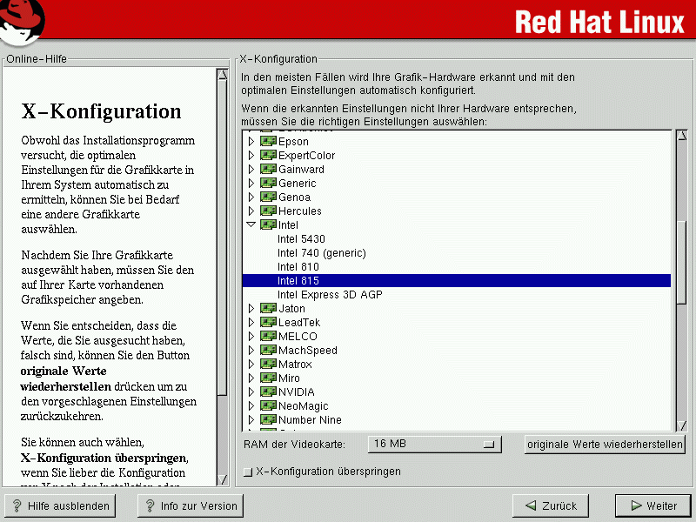
Task: Click the Hercules card icon
Action: (268, 211)
